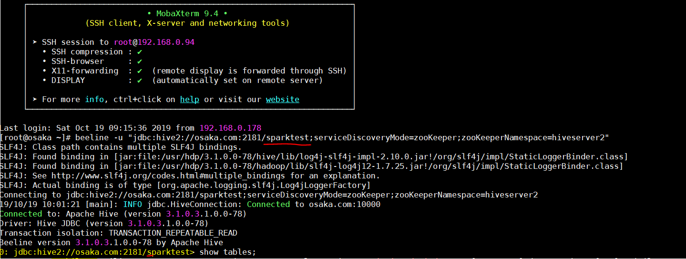
Task: Open the underlined help link
Action: click(x=189, y=100)
